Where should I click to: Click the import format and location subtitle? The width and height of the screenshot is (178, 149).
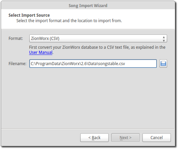pos(69,21)
